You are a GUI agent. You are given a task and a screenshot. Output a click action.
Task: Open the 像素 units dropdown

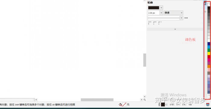pos(173,13)
